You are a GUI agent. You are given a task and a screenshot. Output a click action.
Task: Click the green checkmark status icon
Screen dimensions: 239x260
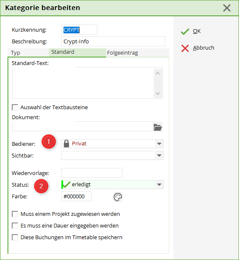click(66, 185)
